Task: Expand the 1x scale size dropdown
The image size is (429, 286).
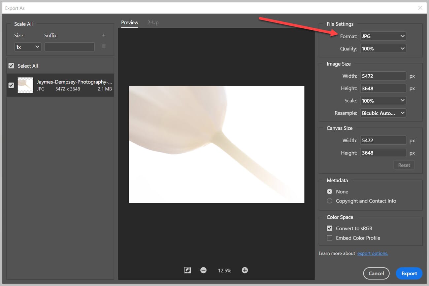Action: 28,47
